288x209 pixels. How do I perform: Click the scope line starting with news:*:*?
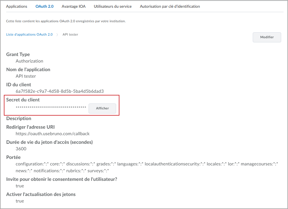62,170
